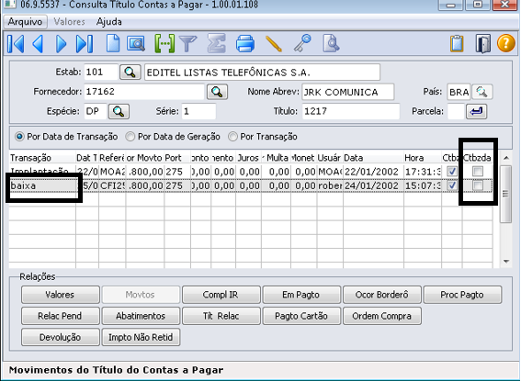The image size is (521, 381).
Task: Click the Proc Pagto button
Action: tap(462, 295)
